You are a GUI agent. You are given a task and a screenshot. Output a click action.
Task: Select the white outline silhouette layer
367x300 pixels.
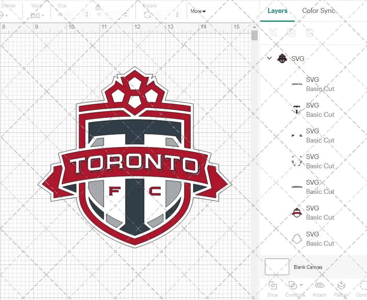click(297, 239)
